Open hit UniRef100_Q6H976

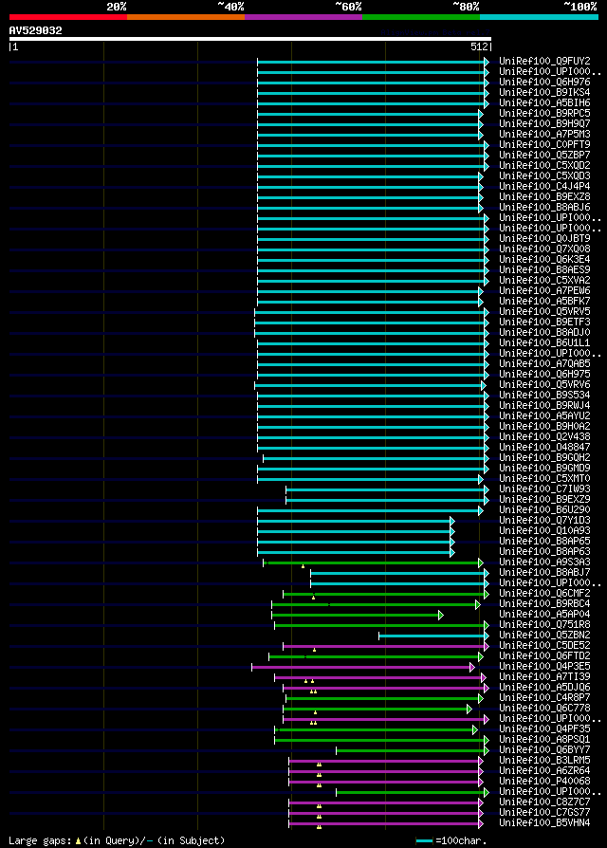[544, 83]
